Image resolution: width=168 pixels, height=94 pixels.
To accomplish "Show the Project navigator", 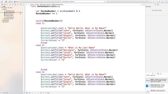I will 2,5.
